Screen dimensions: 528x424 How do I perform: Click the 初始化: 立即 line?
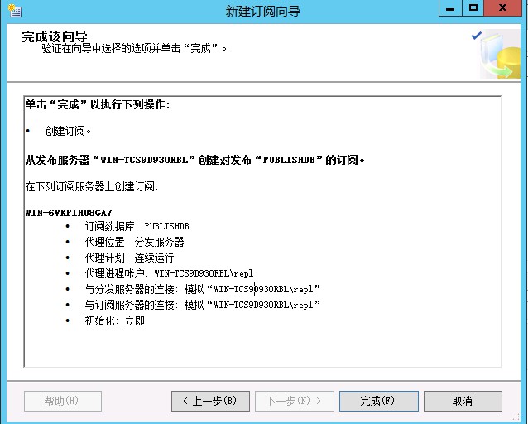(114, 320)
